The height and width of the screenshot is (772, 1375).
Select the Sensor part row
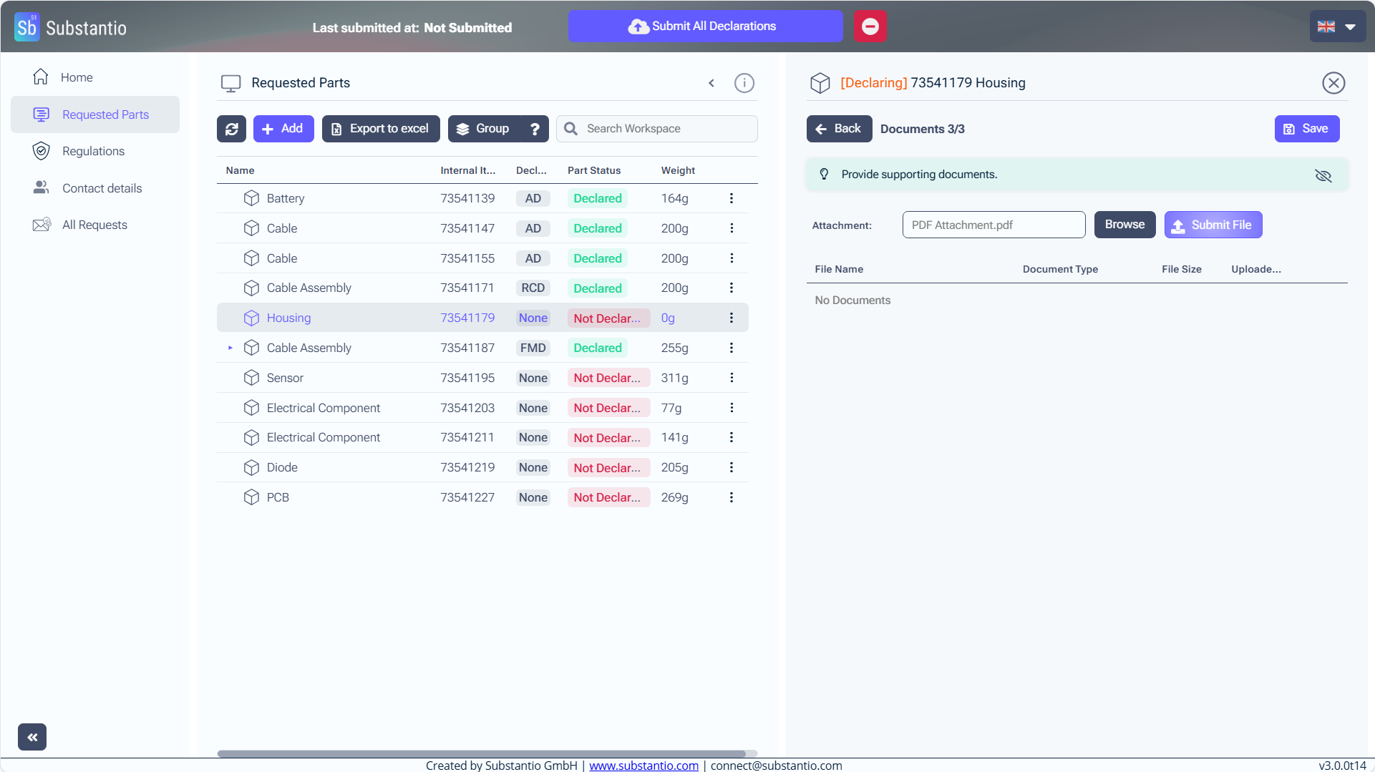click(x=285, y=378)
